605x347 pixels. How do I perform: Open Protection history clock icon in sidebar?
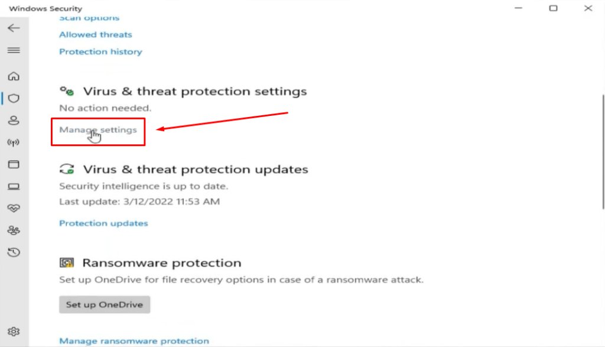click(14, 252)
